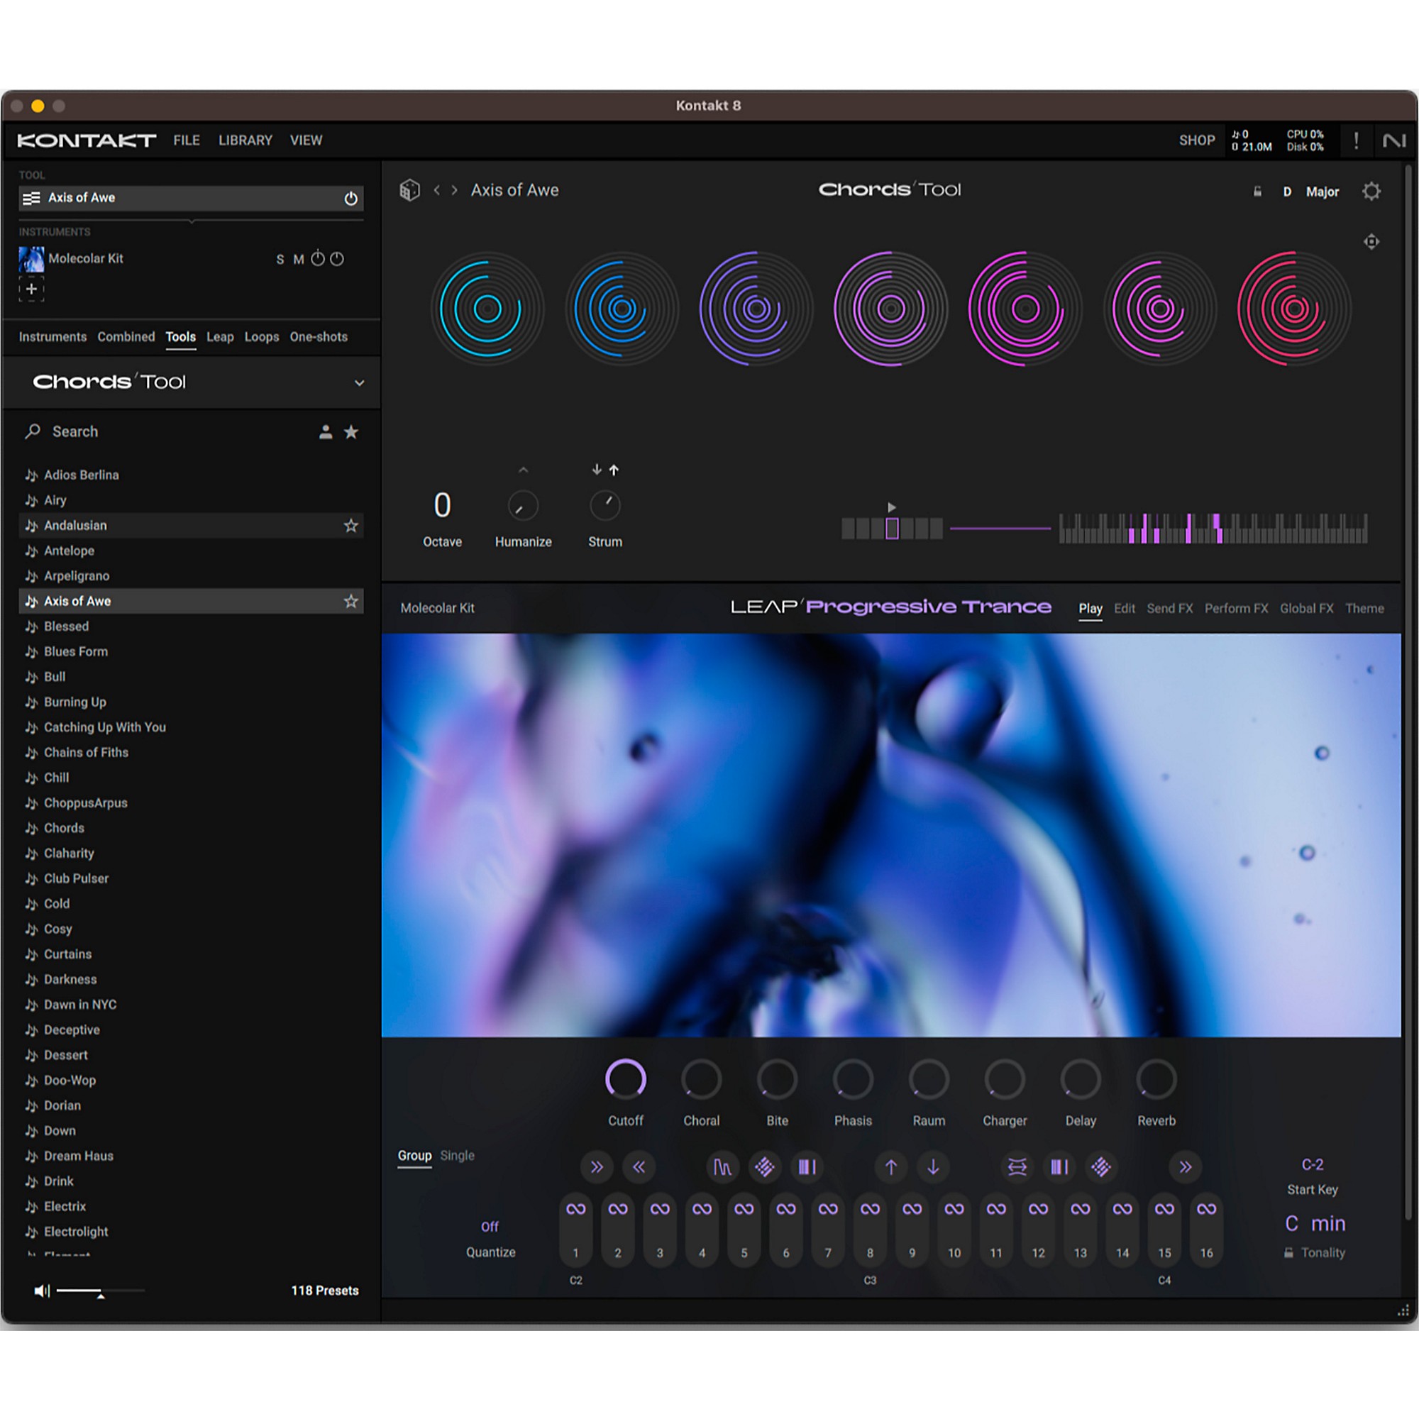Viewport: 1419px width, 1419px height.
Task: Select strum down arrow direction
Action: coord(597,469)
